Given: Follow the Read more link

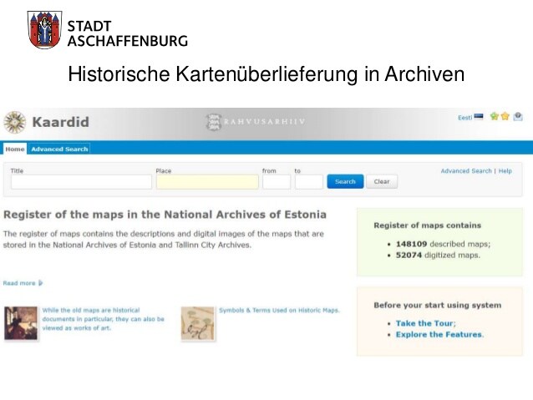Looking at the screenshot, I should pos(19,283).
